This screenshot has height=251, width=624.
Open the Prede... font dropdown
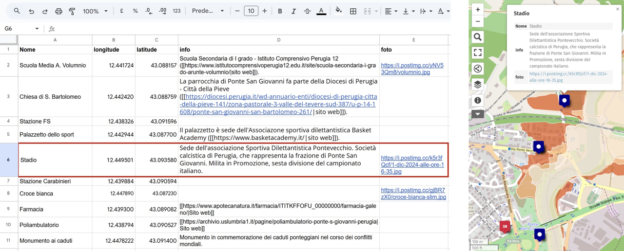[x=208, y=11]
